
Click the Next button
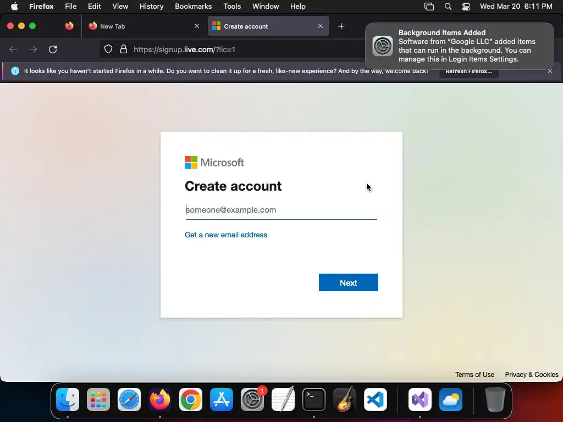pyautogui.click(x=348, y=282)
